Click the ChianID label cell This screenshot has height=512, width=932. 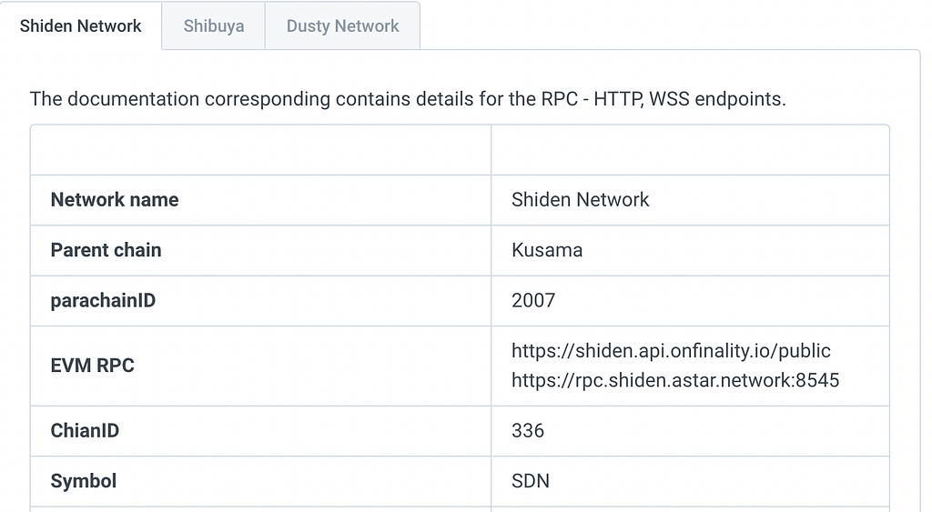click(260, 431)
